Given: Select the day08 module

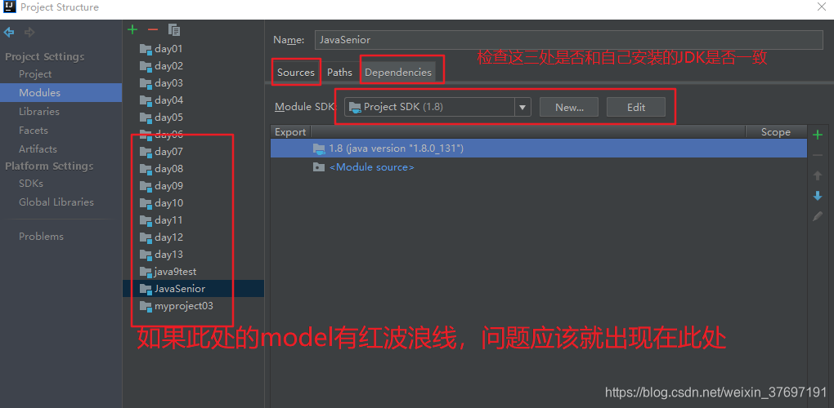Looking at the screenshot, I should [x=168, y=169].
